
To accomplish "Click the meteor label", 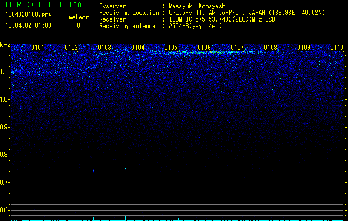I will point(79,17).
